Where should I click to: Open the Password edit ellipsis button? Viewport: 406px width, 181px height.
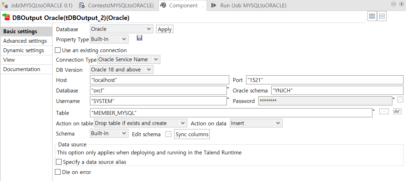(x=400, y=99)
